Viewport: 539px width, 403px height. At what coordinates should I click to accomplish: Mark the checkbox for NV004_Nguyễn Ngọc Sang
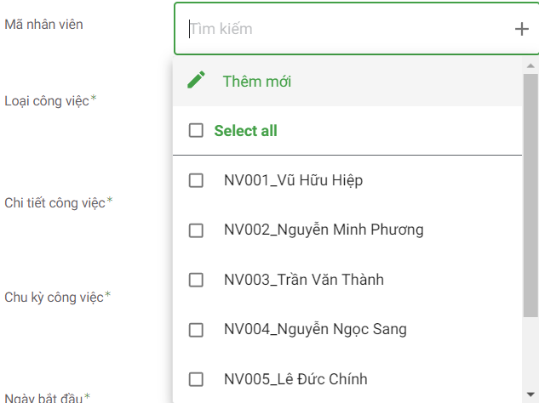[196, 329]
